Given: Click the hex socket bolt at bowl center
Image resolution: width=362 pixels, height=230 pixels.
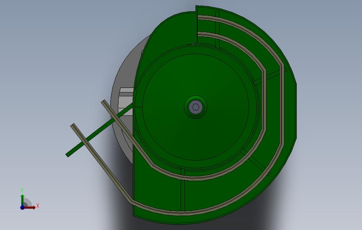Looking at the screenshot, I should pyautogui.click(x=196, y=107).
